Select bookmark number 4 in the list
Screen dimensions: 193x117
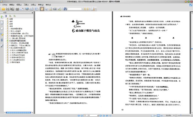21,36
